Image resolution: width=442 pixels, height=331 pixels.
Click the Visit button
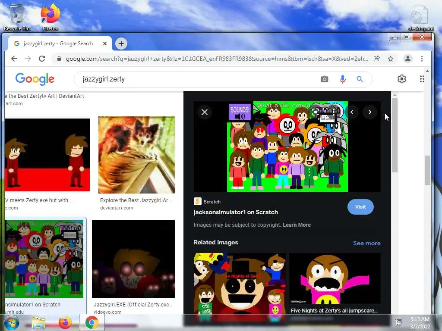pyautogui.click(x=360, y=207)
